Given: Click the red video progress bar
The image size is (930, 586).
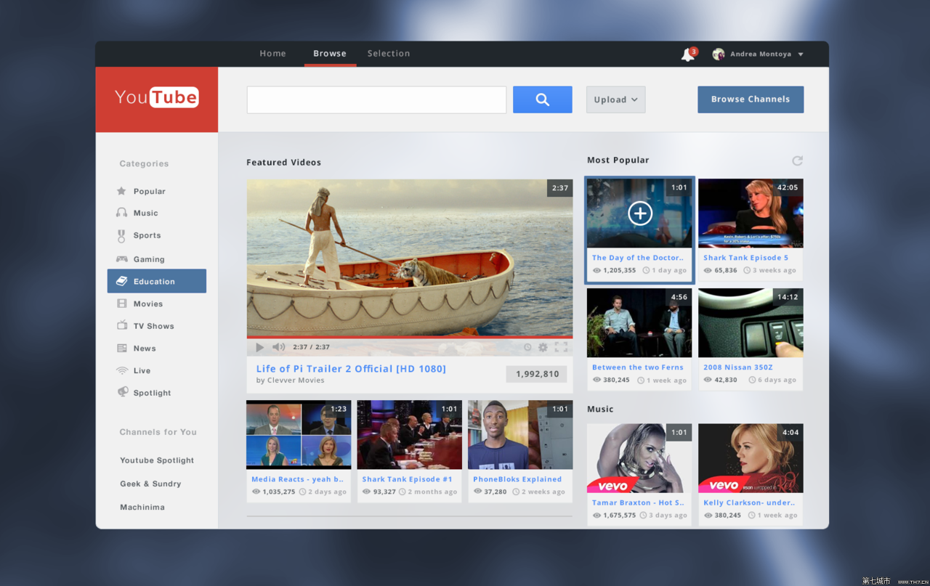Looking at the screenshot, I should (x=409, y=337).
